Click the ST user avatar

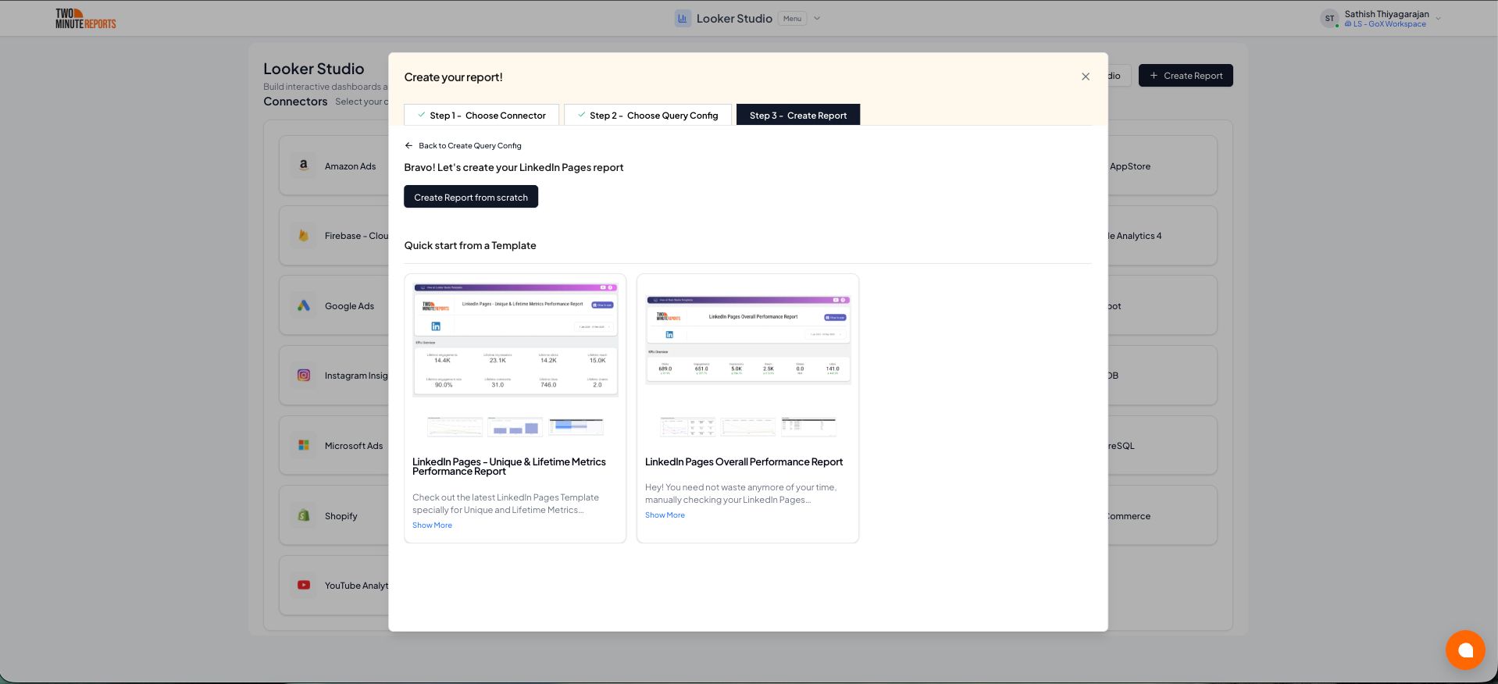coord(1329,19)
